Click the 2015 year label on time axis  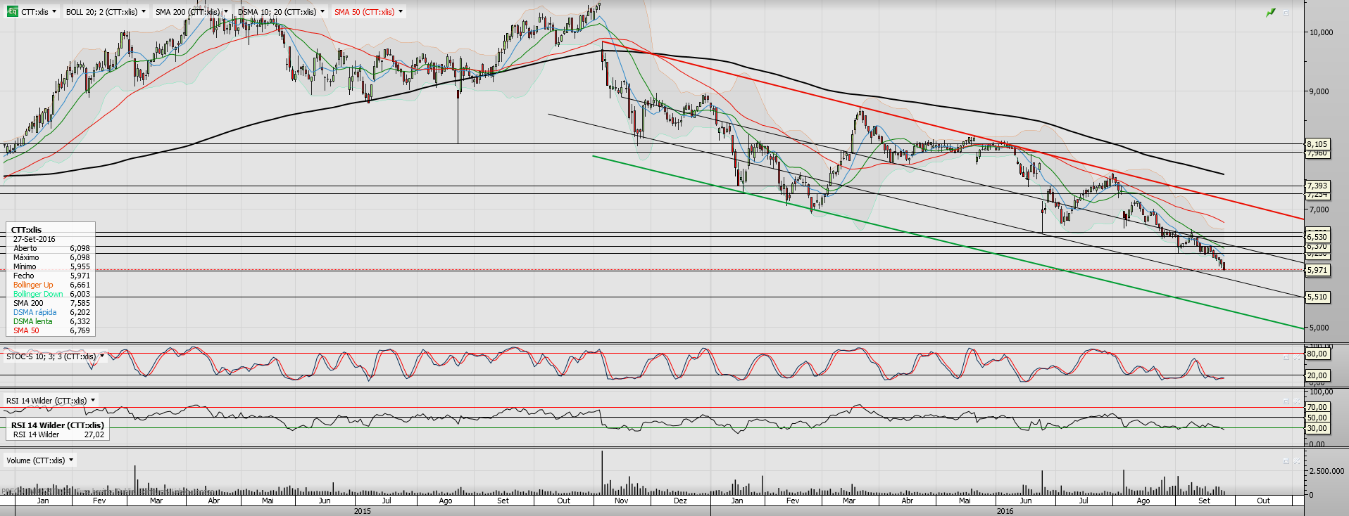[363, 511]
